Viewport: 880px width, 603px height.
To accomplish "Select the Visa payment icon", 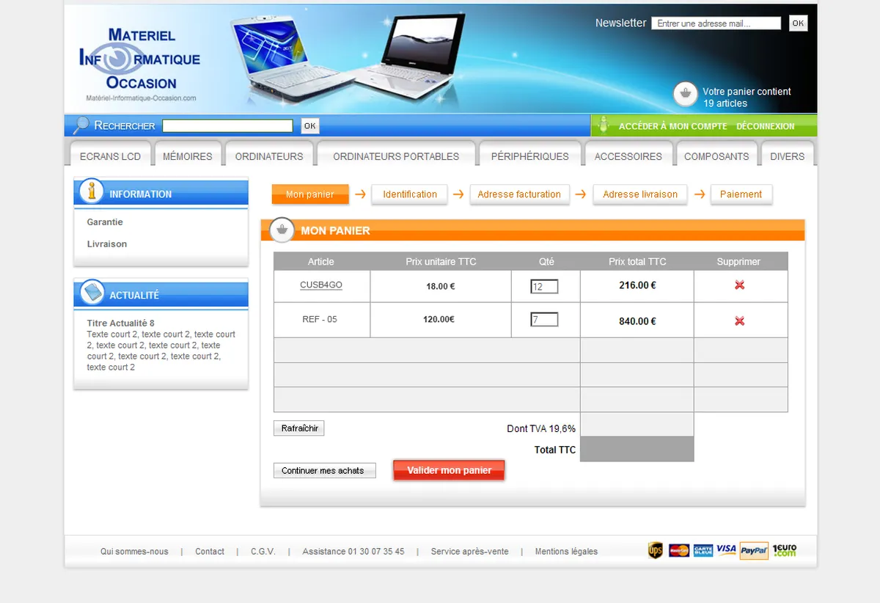I will tap(726, 550).
